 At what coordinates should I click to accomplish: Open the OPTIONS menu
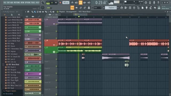point(28,2)
